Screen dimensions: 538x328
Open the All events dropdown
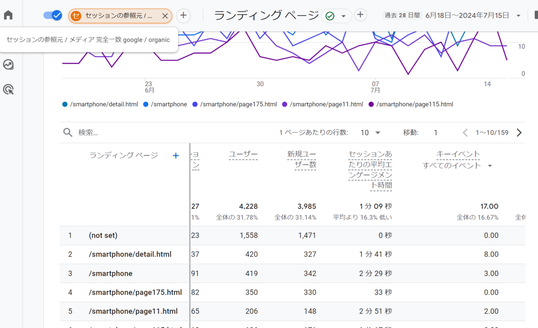[x=457, y=165]
